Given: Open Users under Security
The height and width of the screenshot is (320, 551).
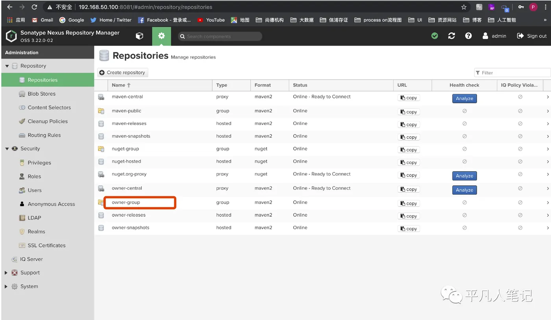Looking at the screenshot, I should 35,190.
